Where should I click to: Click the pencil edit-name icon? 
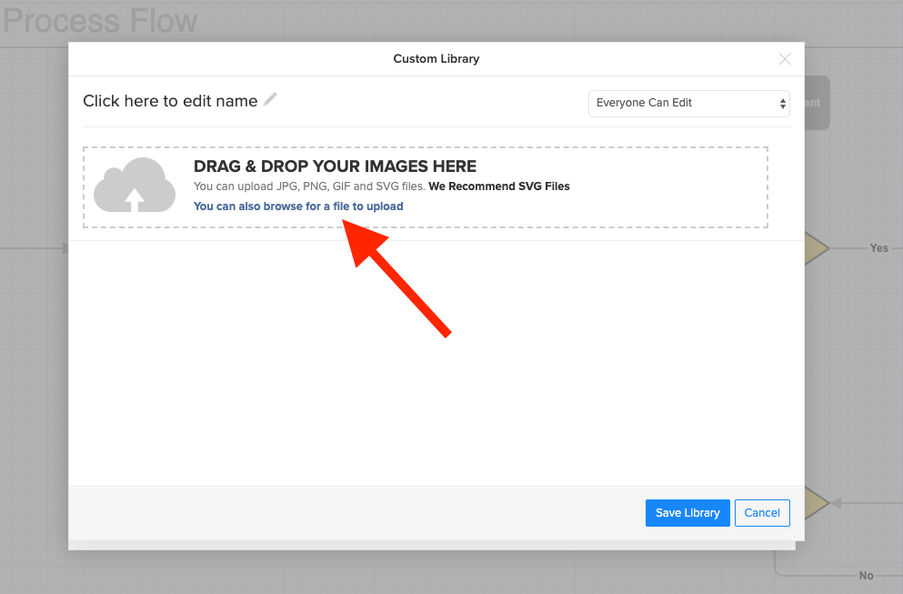coord(270,99)
